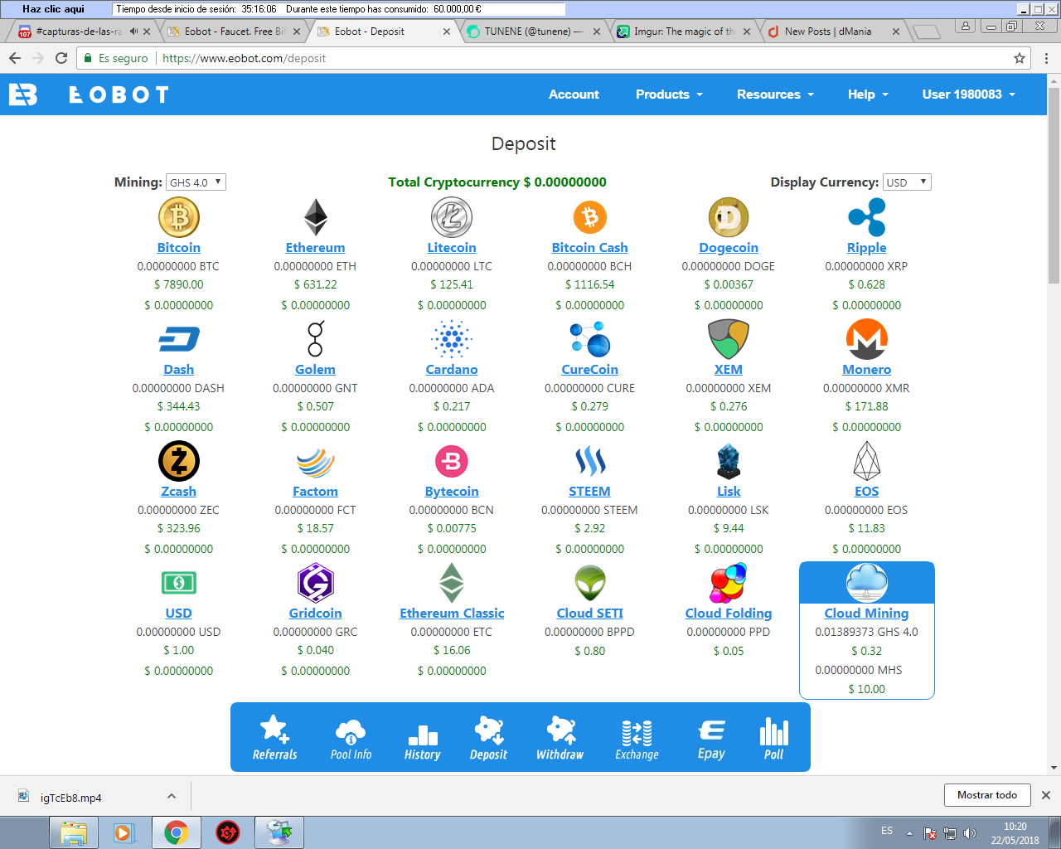1061x849 pixels.
Task: Click the Gridcoin purple icon
Action: 316,583
